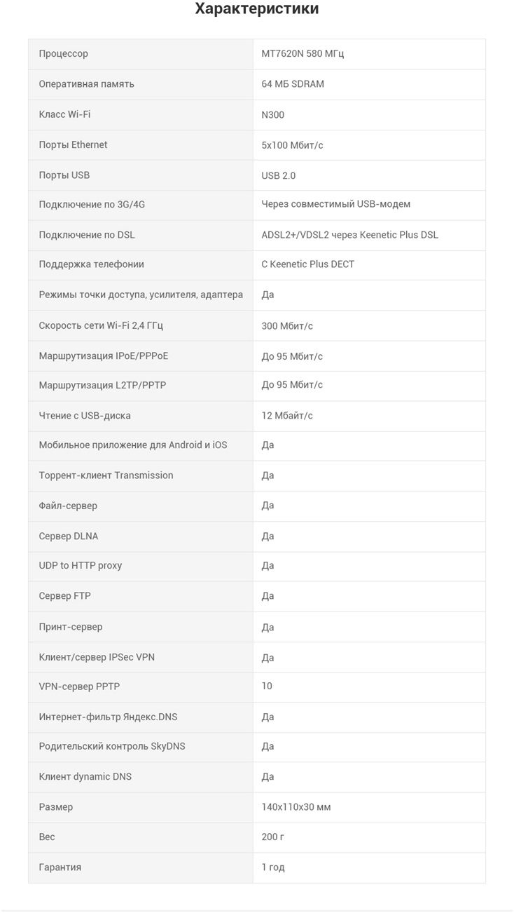Select the Принт-сервер row label
The height and width of the screenshot is (913, 514).
pos(71,627)
